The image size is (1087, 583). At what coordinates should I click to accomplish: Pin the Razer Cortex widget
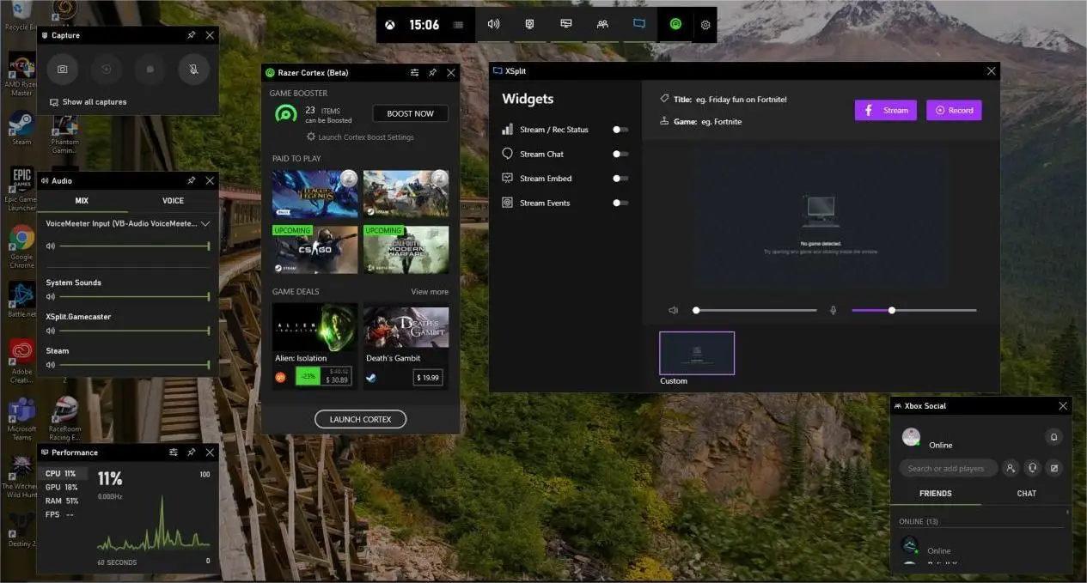tap(432, 73)
